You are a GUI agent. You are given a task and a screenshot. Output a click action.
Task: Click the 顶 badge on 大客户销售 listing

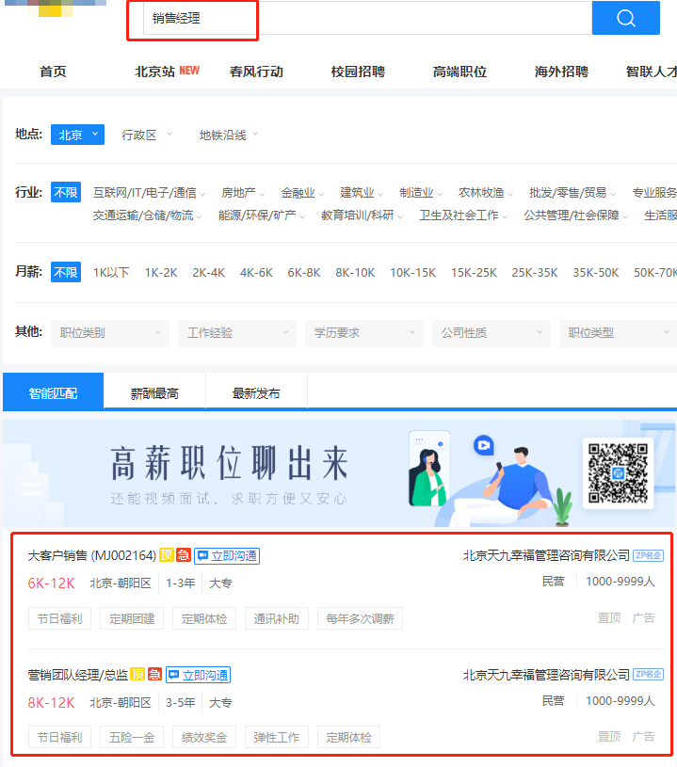(167, 556)
